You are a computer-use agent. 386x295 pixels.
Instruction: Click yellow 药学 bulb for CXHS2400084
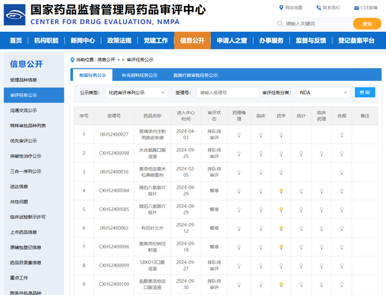click(x=281, y=191)
